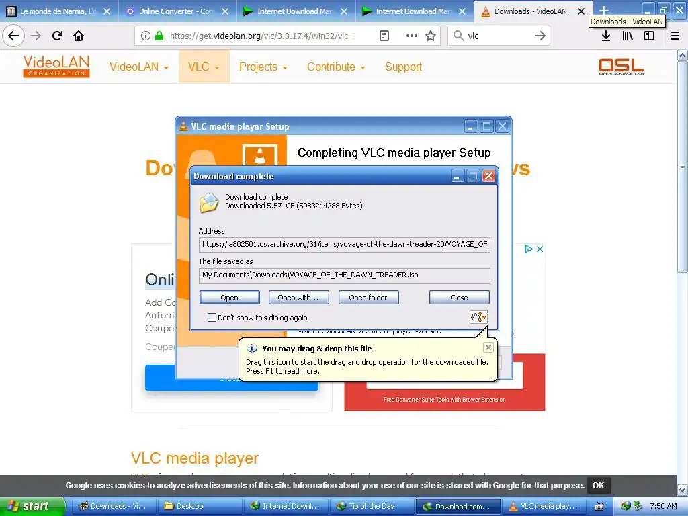Viewport: 688px width, 516px height.
Task: Click the search arrow to search vlc
Action: 540,36
